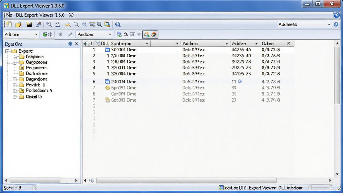Click the highlighted magnifier folder icon
This screenshot has width=343, height=193.
pyautogui.click(x=147, y=35)
